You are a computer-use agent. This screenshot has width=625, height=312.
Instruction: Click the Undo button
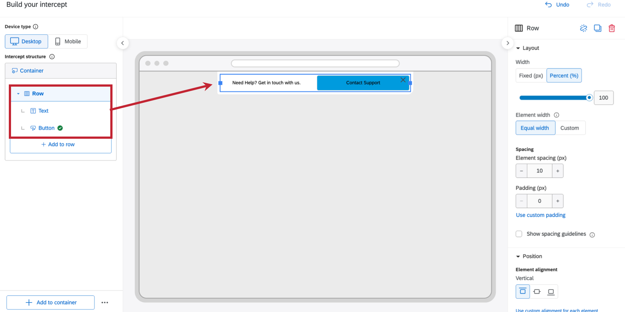click(557, 5)
